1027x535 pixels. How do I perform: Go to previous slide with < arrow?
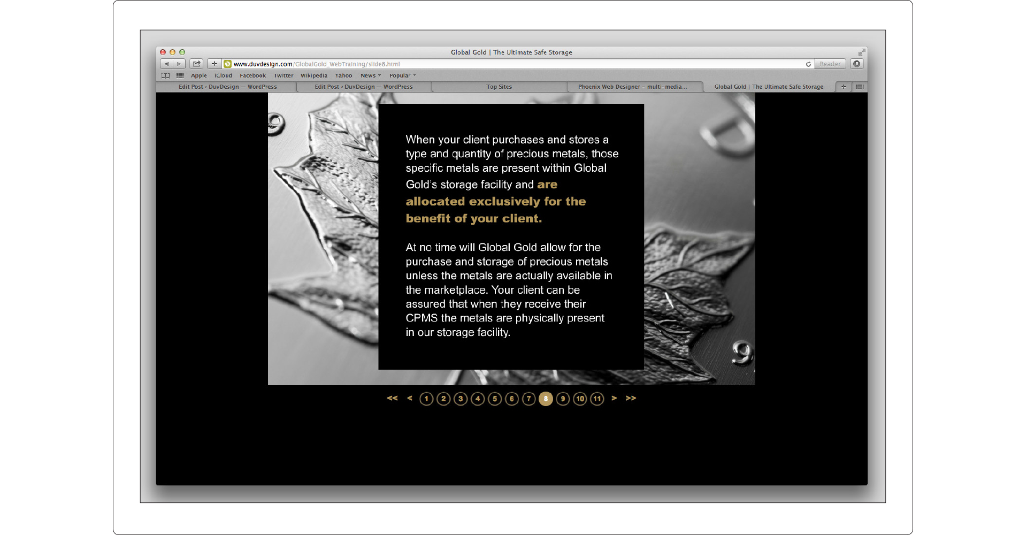point(410,398)
